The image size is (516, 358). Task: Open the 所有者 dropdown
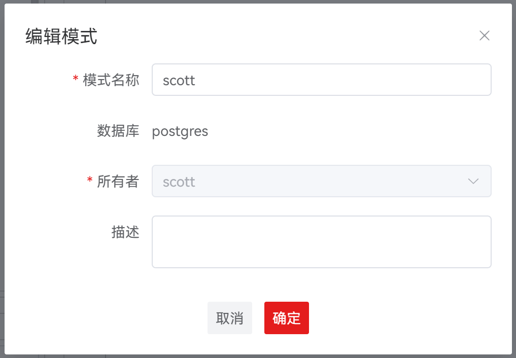click(322, 181)
